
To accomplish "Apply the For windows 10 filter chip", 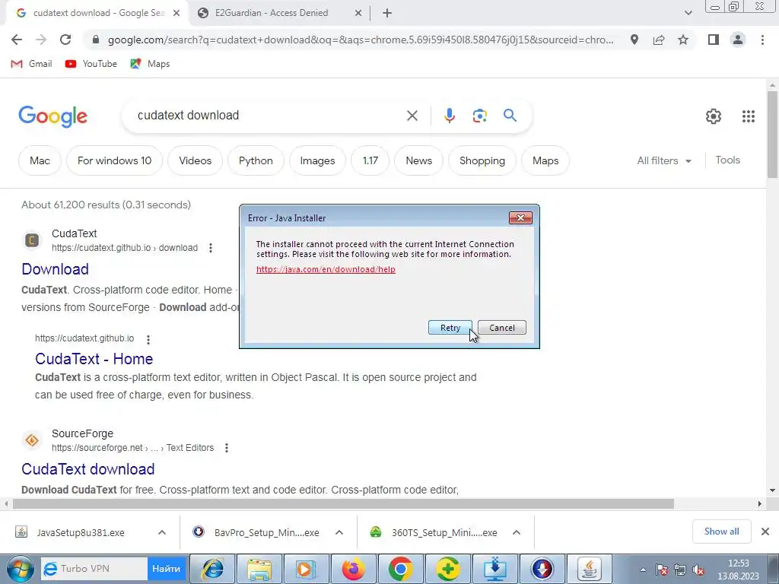I will (x=114, y=160).
